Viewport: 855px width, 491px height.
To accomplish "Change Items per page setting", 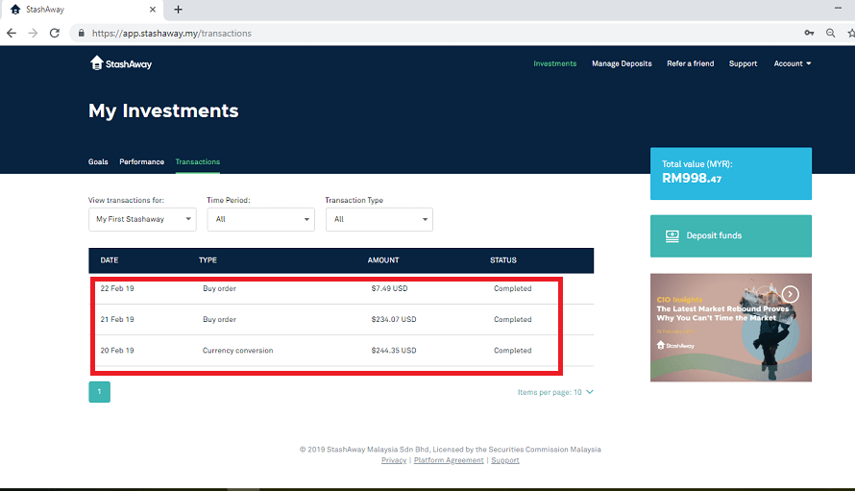I will 555,392.
